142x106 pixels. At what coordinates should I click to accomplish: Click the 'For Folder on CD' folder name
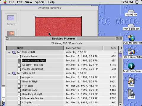[x=26, y=73]
